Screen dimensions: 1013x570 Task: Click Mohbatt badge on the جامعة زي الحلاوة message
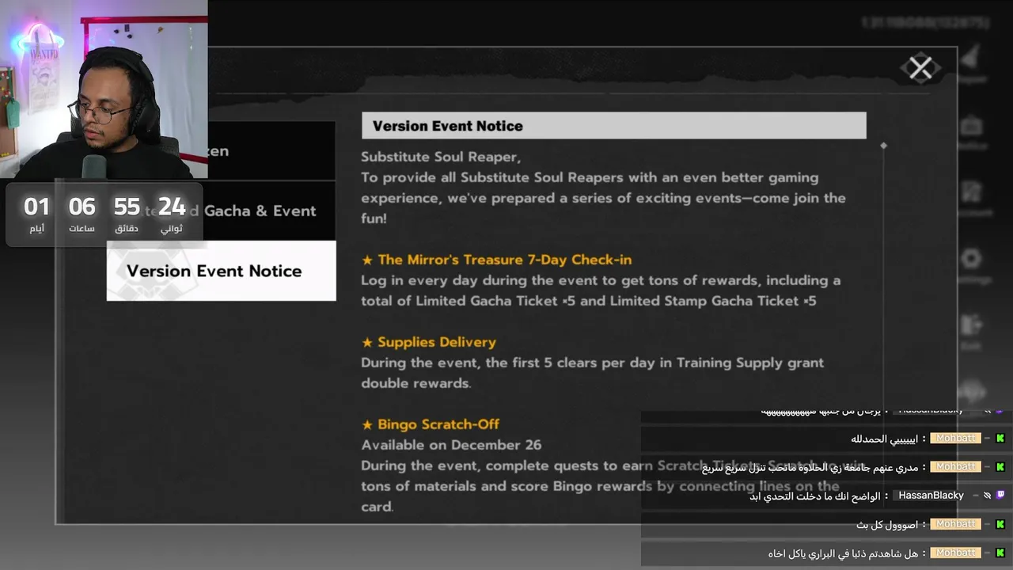click(955, 467)
